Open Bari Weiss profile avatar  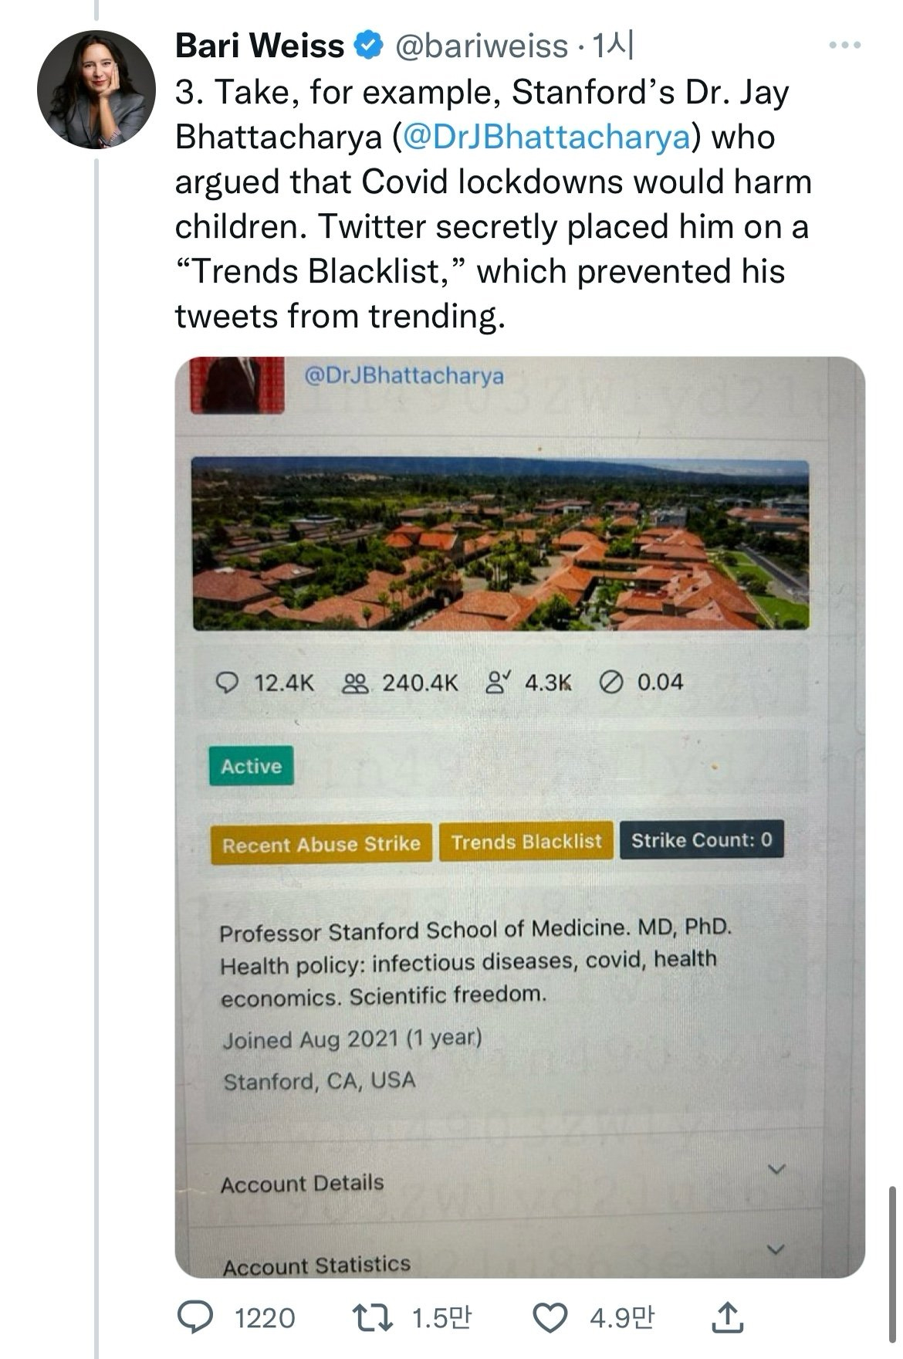(96, 90)
